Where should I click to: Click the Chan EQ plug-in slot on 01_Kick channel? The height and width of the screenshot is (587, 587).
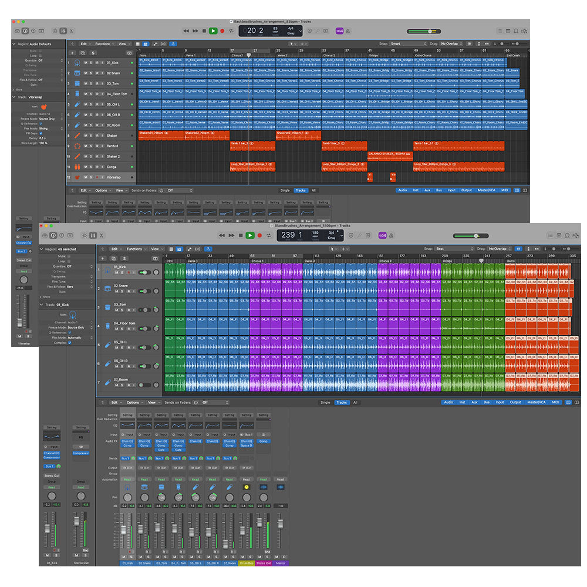(x=127, y=441)
